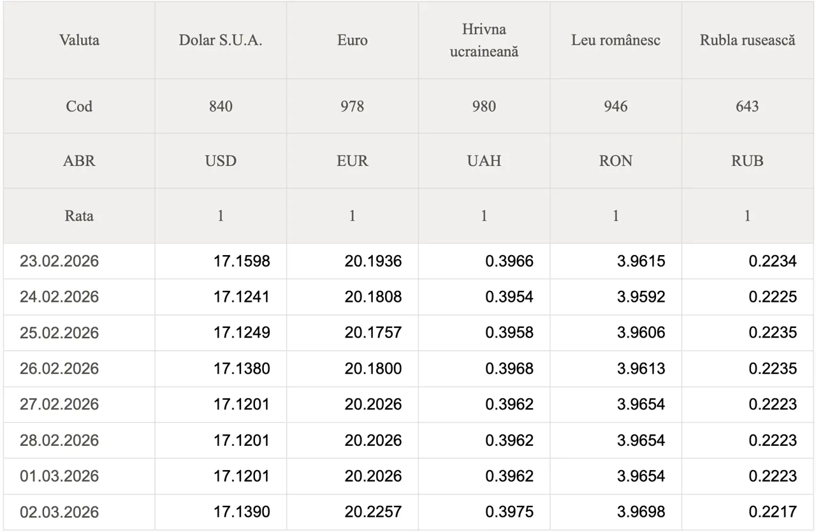Click Romanian leu rate 3.9606
The image size is (816, 532).
pyautogui.click(x=641, y=333)
